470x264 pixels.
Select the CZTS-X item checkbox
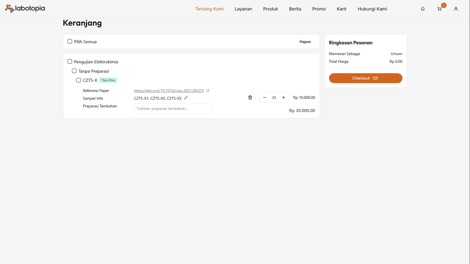(x=79, y=80)
